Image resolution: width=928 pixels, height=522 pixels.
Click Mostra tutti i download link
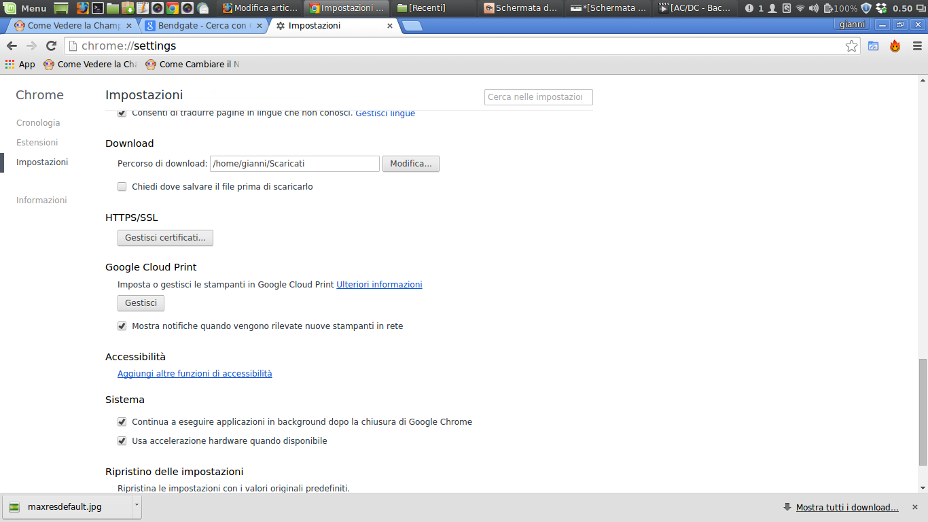[847, 508]
